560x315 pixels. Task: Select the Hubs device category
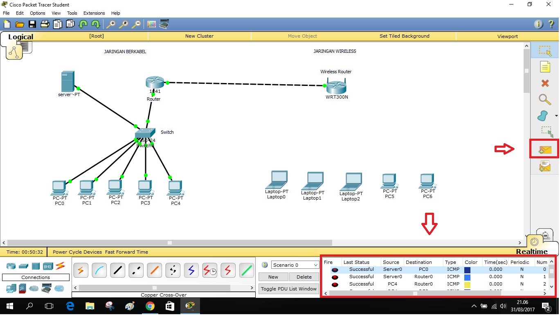point(36,266)
